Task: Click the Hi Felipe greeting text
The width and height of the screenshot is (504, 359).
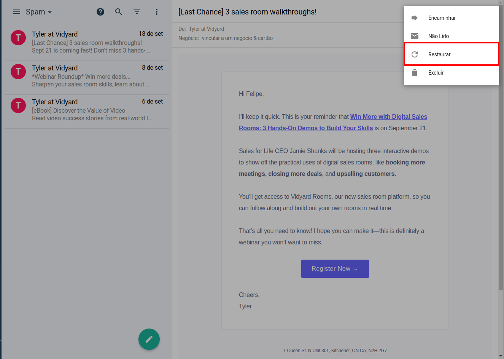Action: [x=251, y=94]
